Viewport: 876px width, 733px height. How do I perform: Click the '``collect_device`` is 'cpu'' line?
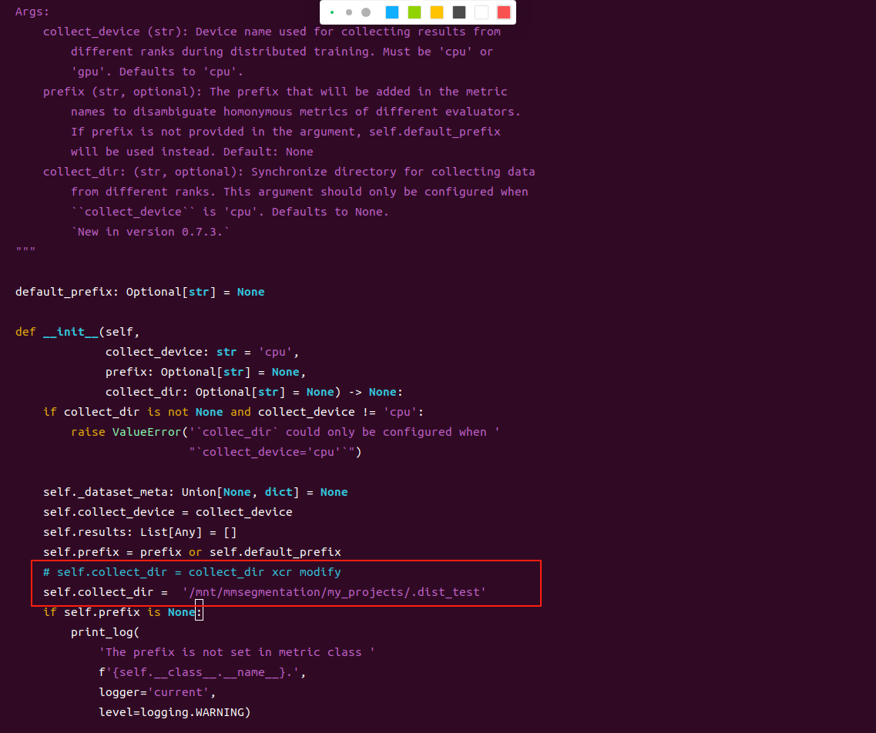(230, 213)
